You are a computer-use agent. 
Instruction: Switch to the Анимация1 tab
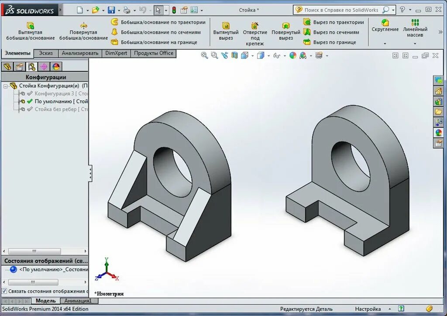[x=78, y=301]
